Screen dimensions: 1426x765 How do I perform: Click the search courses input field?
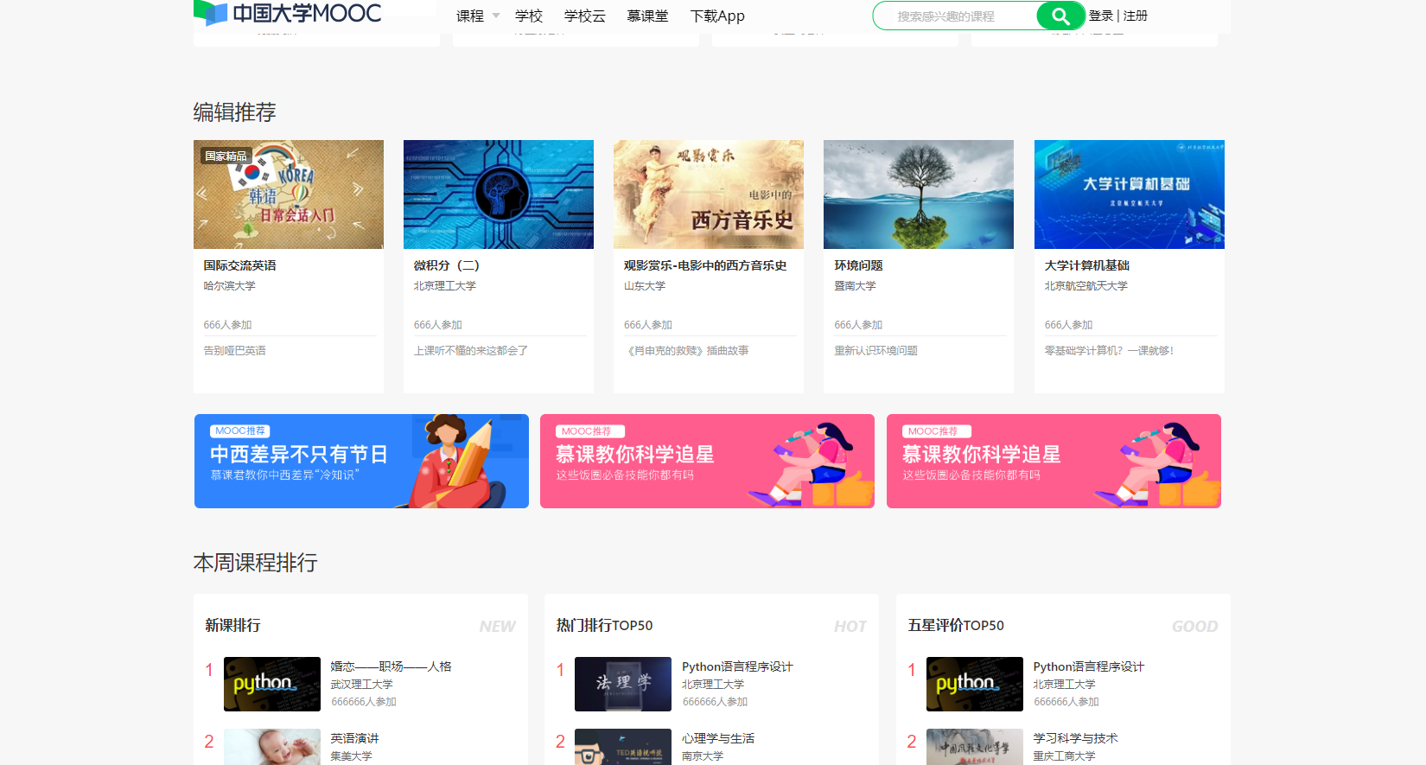[x=955, y=16]
